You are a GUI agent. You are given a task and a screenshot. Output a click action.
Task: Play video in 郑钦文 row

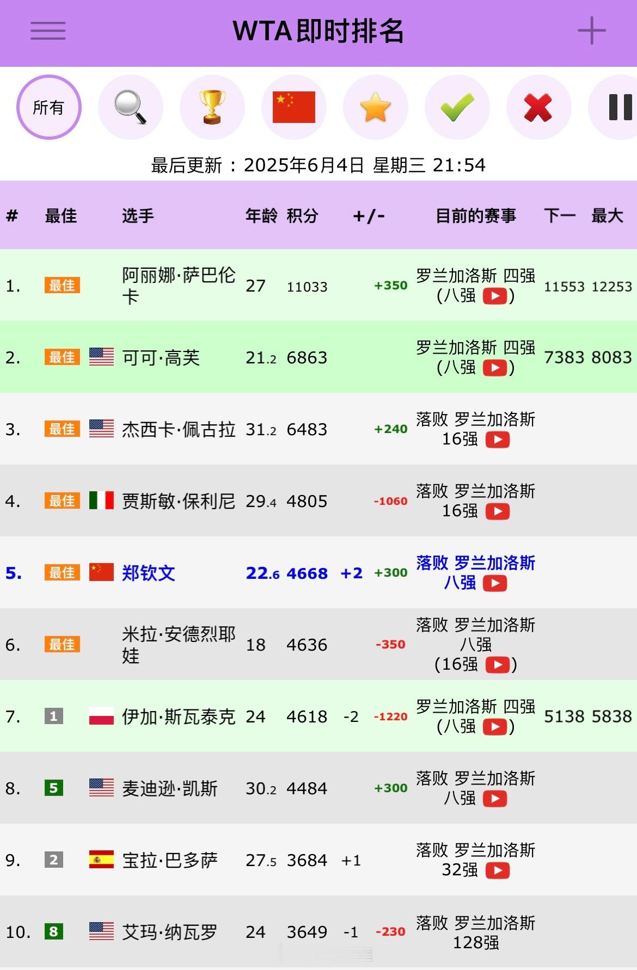pyautogui.click(x=495, y=583)
